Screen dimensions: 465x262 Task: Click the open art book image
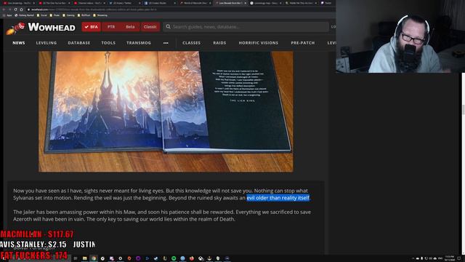166,111
